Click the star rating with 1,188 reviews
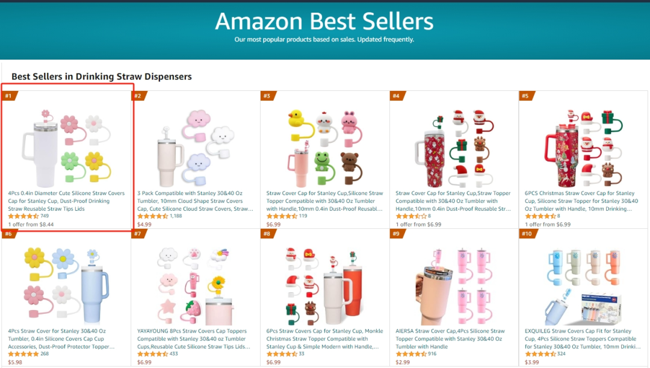 [x=152, y=216]
